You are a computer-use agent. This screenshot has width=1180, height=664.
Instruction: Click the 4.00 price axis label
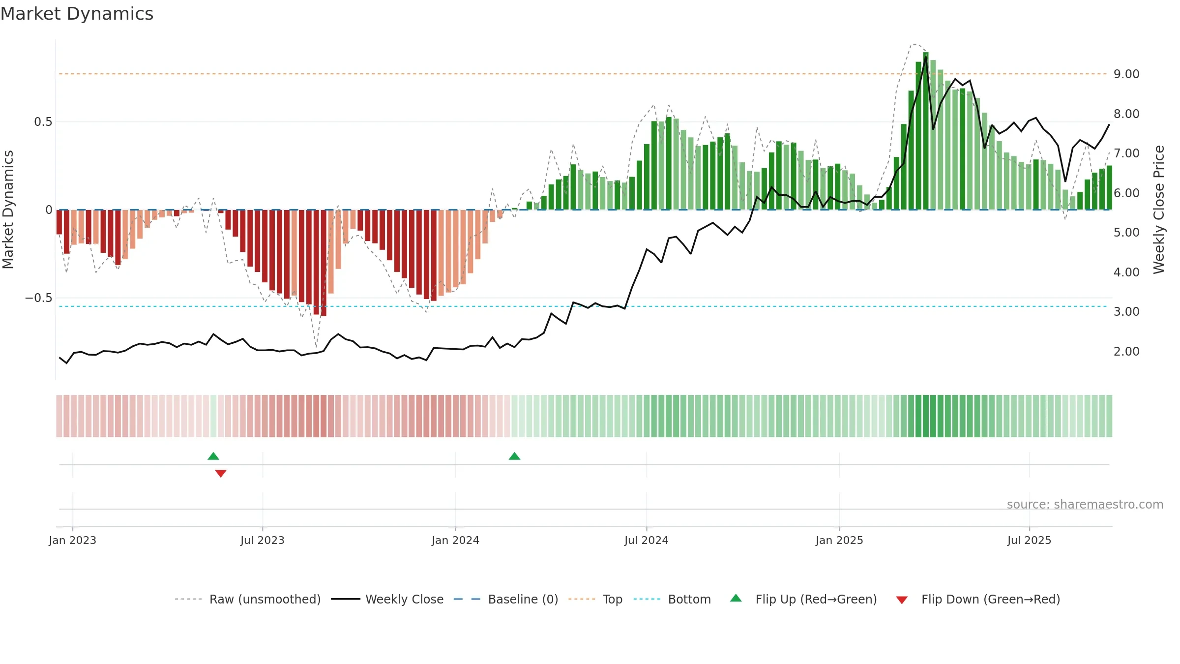pyautogui.click(x=1126, y=272)
